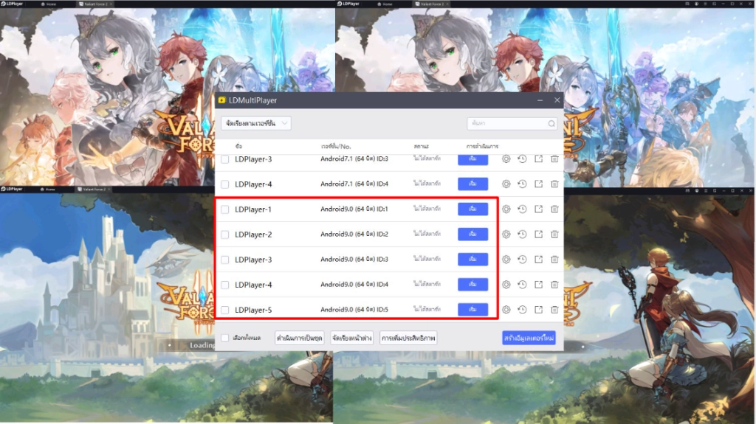Open settings gear for Android7.1 LDPlayer-3
756x424 pixels.
(x=506, y=159)
